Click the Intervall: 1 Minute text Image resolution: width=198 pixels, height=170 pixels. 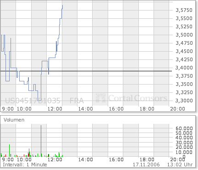pyautogui.click(x=25, y=165)
